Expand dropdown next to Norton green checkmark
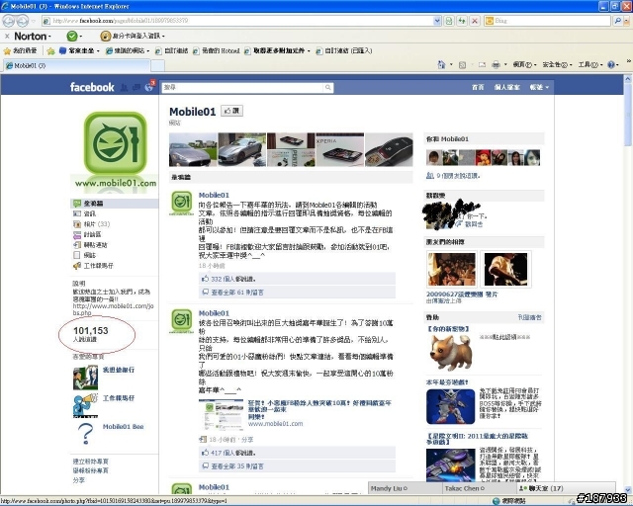This screenshot has width=633, height=506. point(81,37)
